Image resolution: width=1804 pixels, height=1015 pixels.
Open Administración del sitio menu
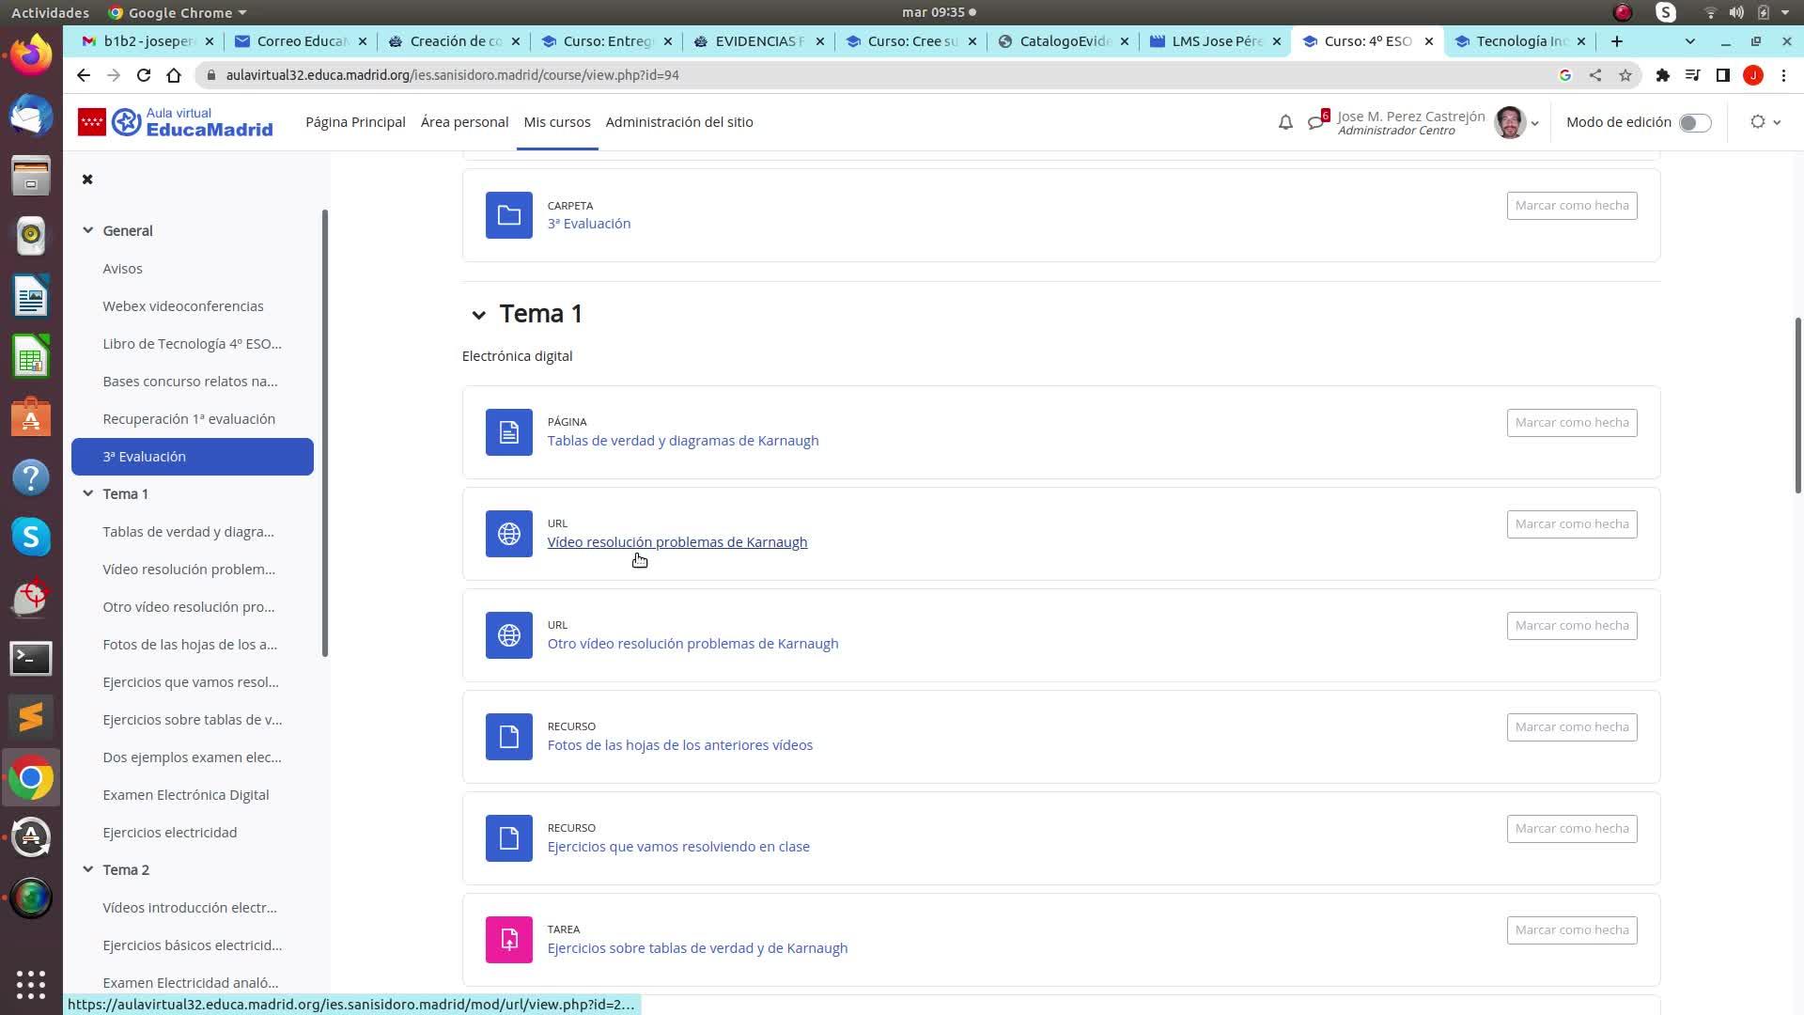click(x=678, y=122)
